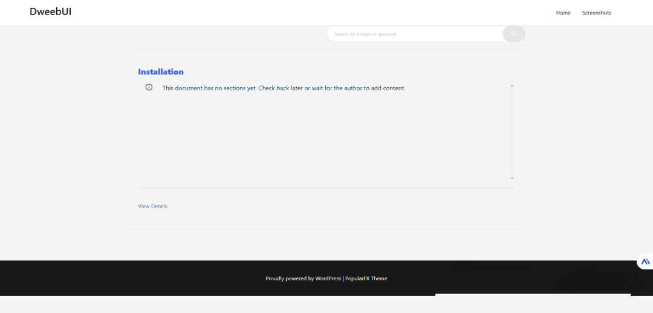The image size is (653, 313).
Task: Open the Installation document title
Action: pos(161,71)
